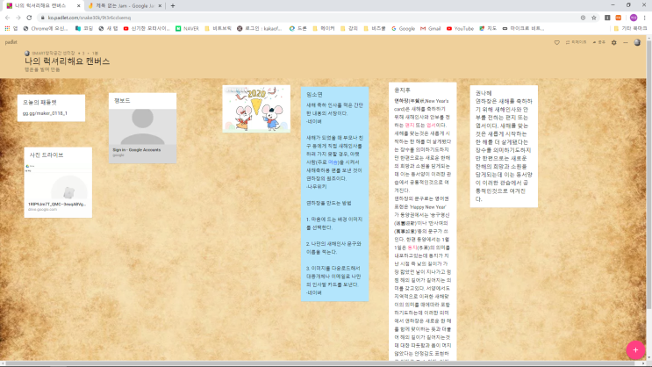The image size is (652, 367).
Task: Open the Google bookmark
Action: (403, 28)
